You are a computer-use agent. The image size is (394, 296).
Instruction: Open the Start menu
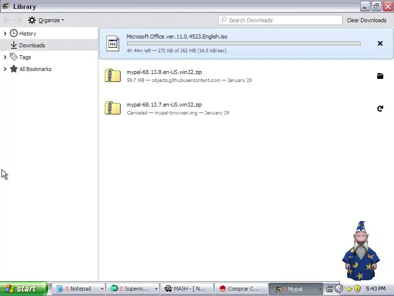click(24, 289)
